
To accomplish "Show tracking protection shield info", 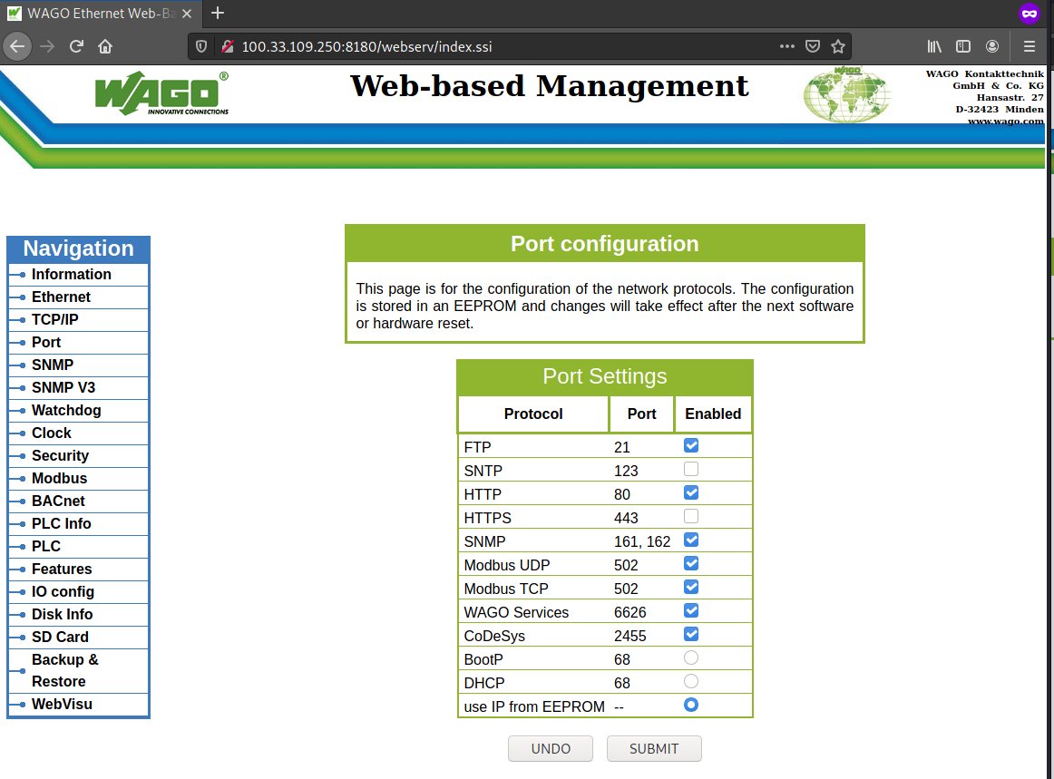I will [x=201, y=46].
